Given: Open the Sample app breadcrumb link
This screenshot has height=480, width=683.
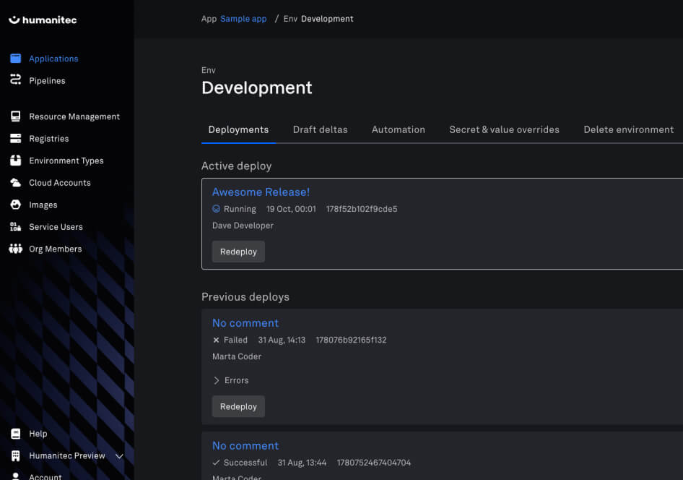Looking at the screenshot, I should (x=243, y=19).
